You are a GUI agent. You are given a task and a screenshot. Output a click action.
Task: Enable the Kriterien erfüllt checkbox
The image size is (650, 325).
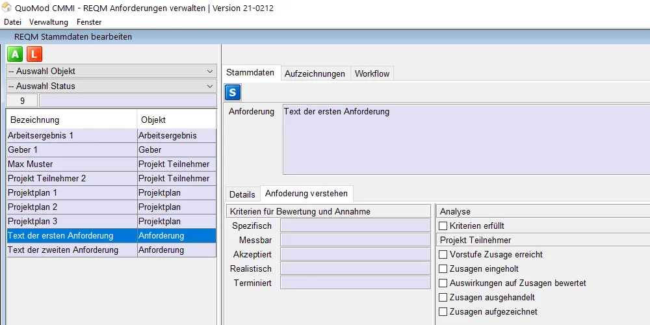tap(443, 226)
